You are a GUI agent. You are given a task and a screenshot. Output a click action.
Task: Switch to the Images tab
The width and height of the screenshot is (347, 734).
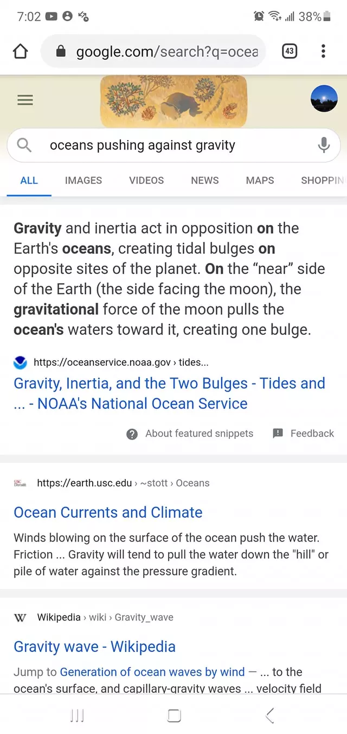(x=83, y=180)
